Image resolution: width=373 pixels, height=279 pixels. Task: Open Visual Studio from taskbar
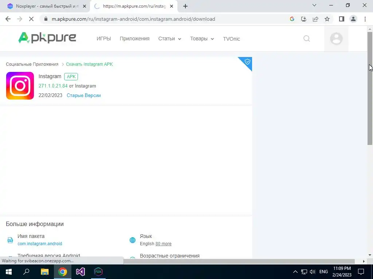point(81,272)
